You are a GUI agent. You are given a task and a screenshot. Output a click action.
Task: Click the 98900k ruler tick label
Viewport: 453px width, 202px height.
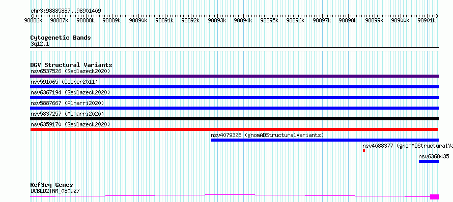[400, 20]
